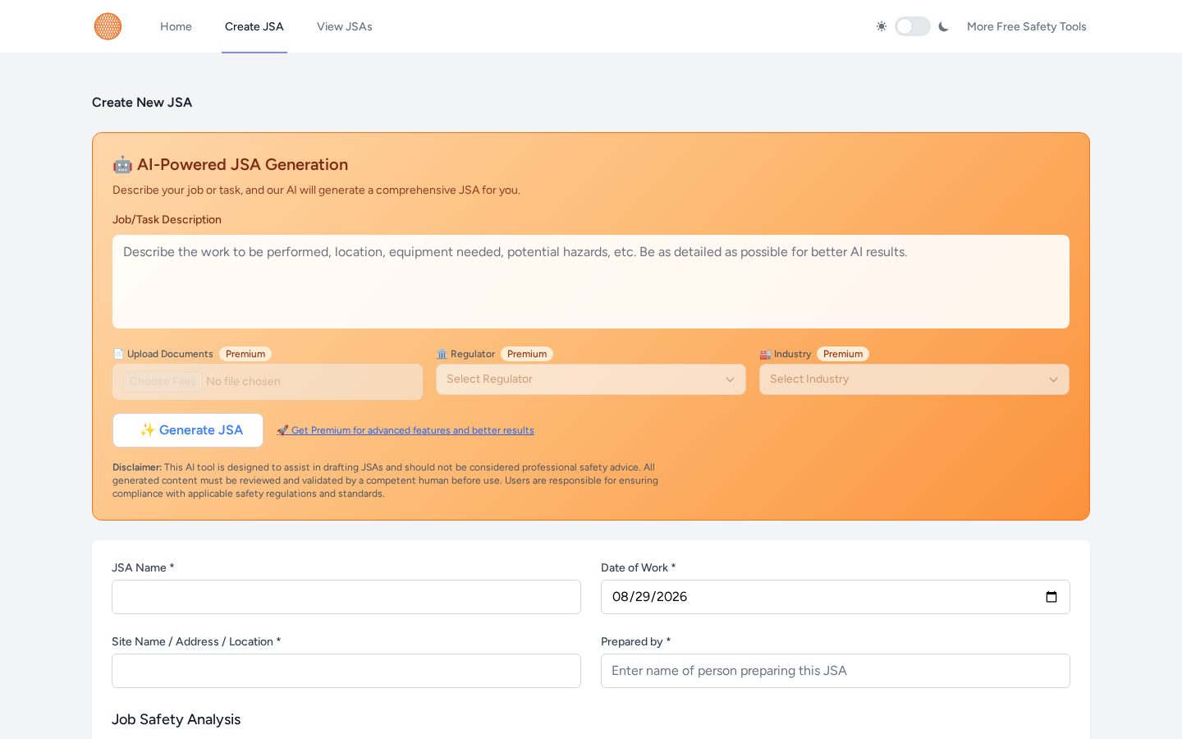Click the building icon next to Regulator
Viewport: 1182px width, 739px height.
[442, 354]
